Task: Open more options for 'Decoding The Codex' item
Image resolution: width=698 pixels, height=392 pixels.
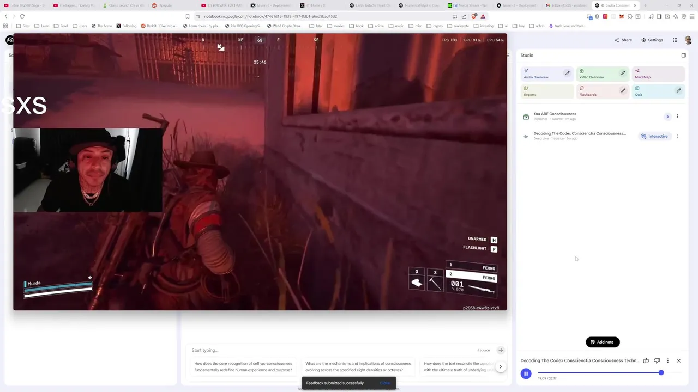Action: [x=678, y=136]
